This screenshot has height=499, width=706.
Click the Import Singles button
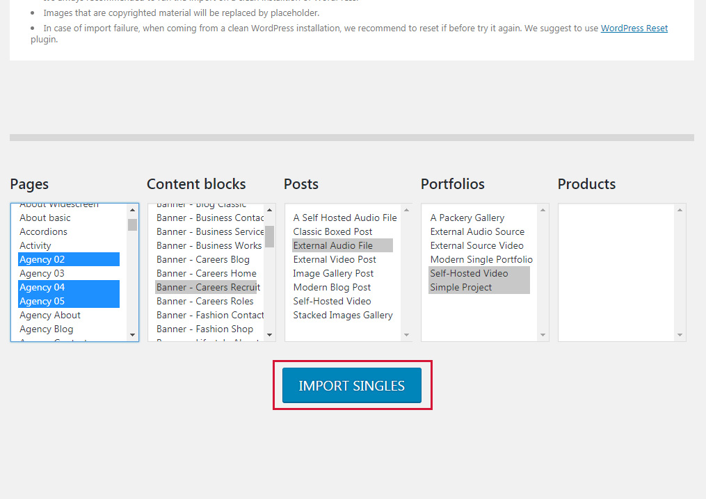(x=351, y=386)
